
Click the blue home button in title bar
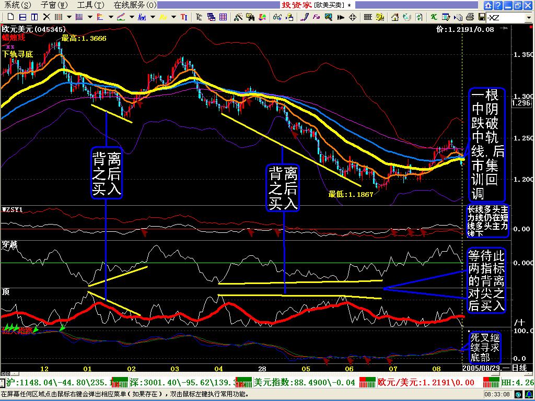489,5
